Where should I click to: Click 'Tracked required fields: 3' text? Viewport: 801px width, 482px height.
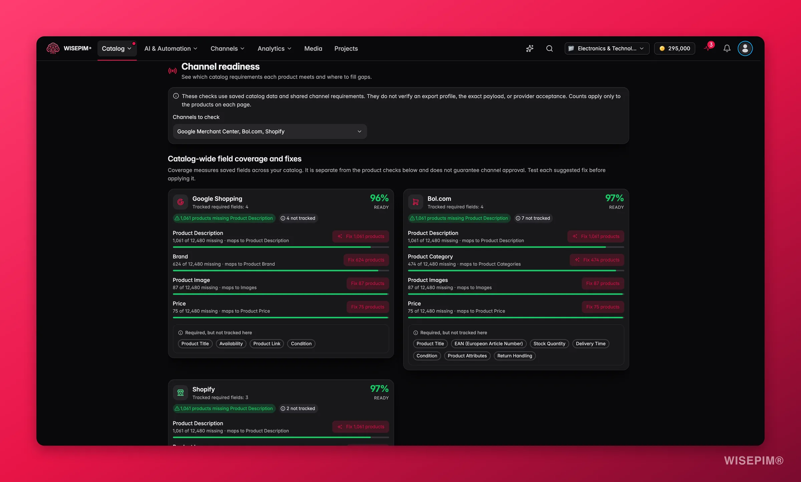pyautogui.click(x=220, y=397)
